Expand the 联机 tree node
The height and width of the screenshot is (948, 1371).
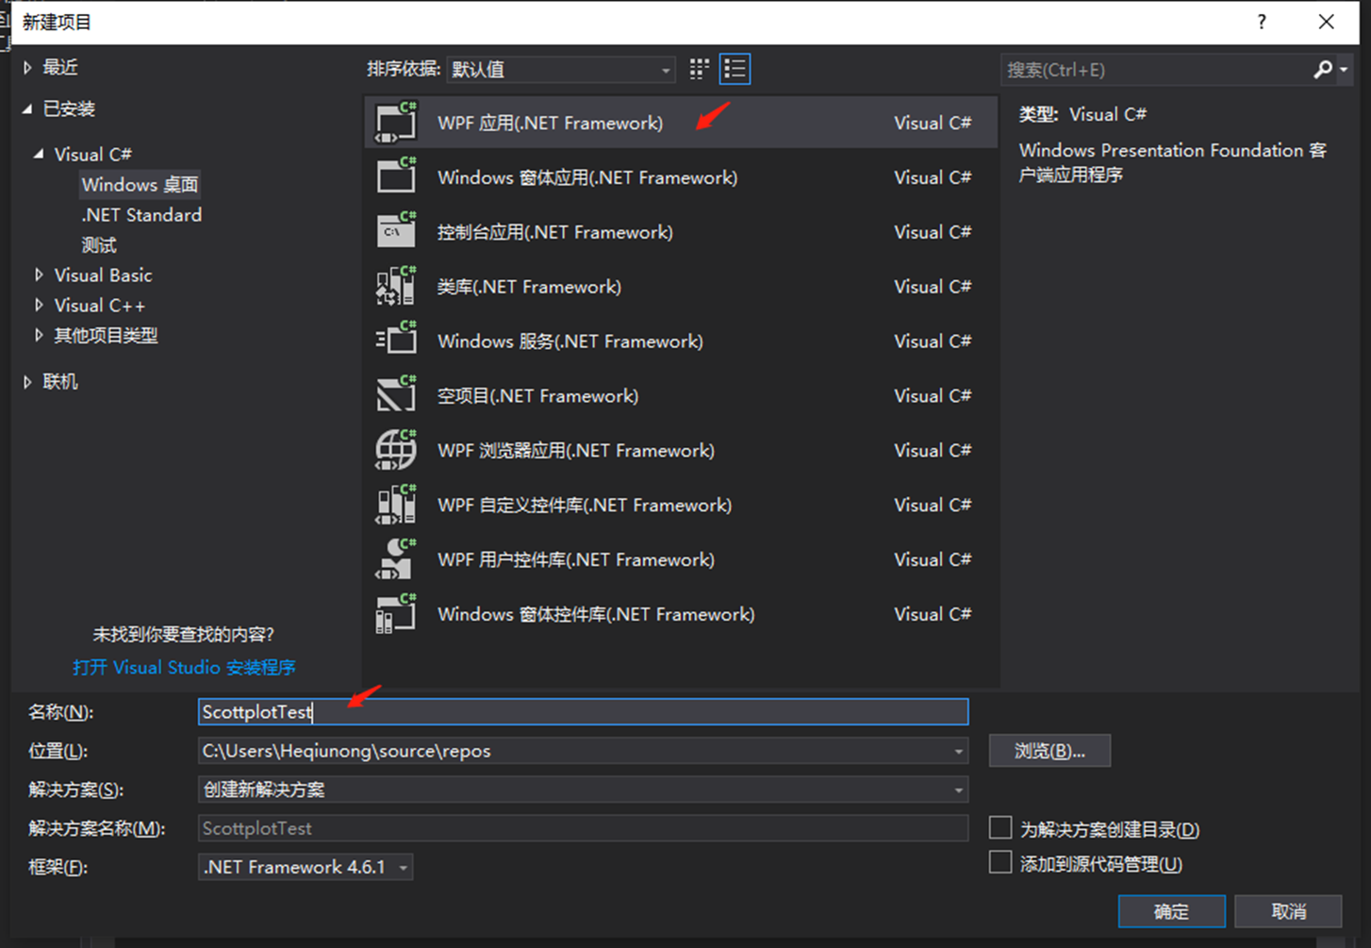(27, 382)
